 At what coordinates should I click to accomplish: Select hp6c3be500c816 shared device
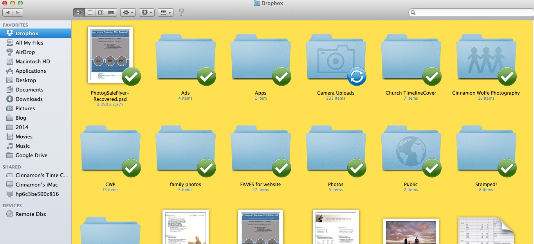36,194
